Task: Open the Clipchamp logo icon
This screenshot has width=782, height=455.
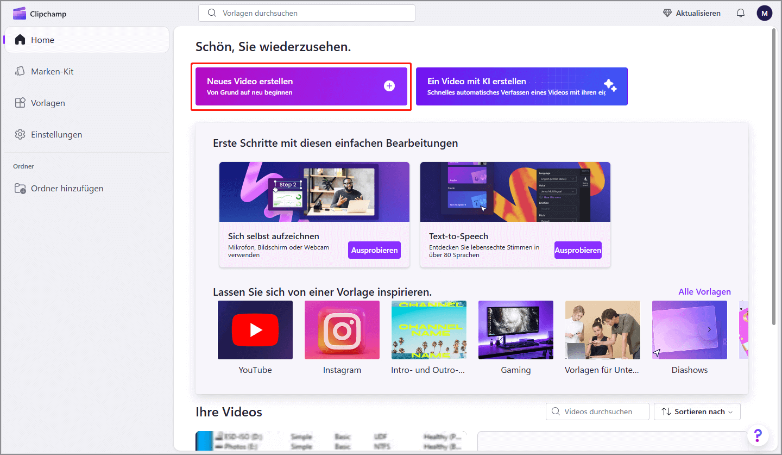Action: point(20,13)
